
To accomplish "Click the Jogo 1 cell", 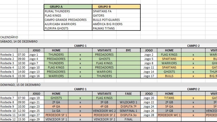I will pyautogui.click(x=36, y=55).
